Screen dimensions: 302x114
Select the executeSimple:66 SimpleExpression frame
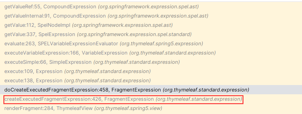pyautogui.click(x=151, y=62)
